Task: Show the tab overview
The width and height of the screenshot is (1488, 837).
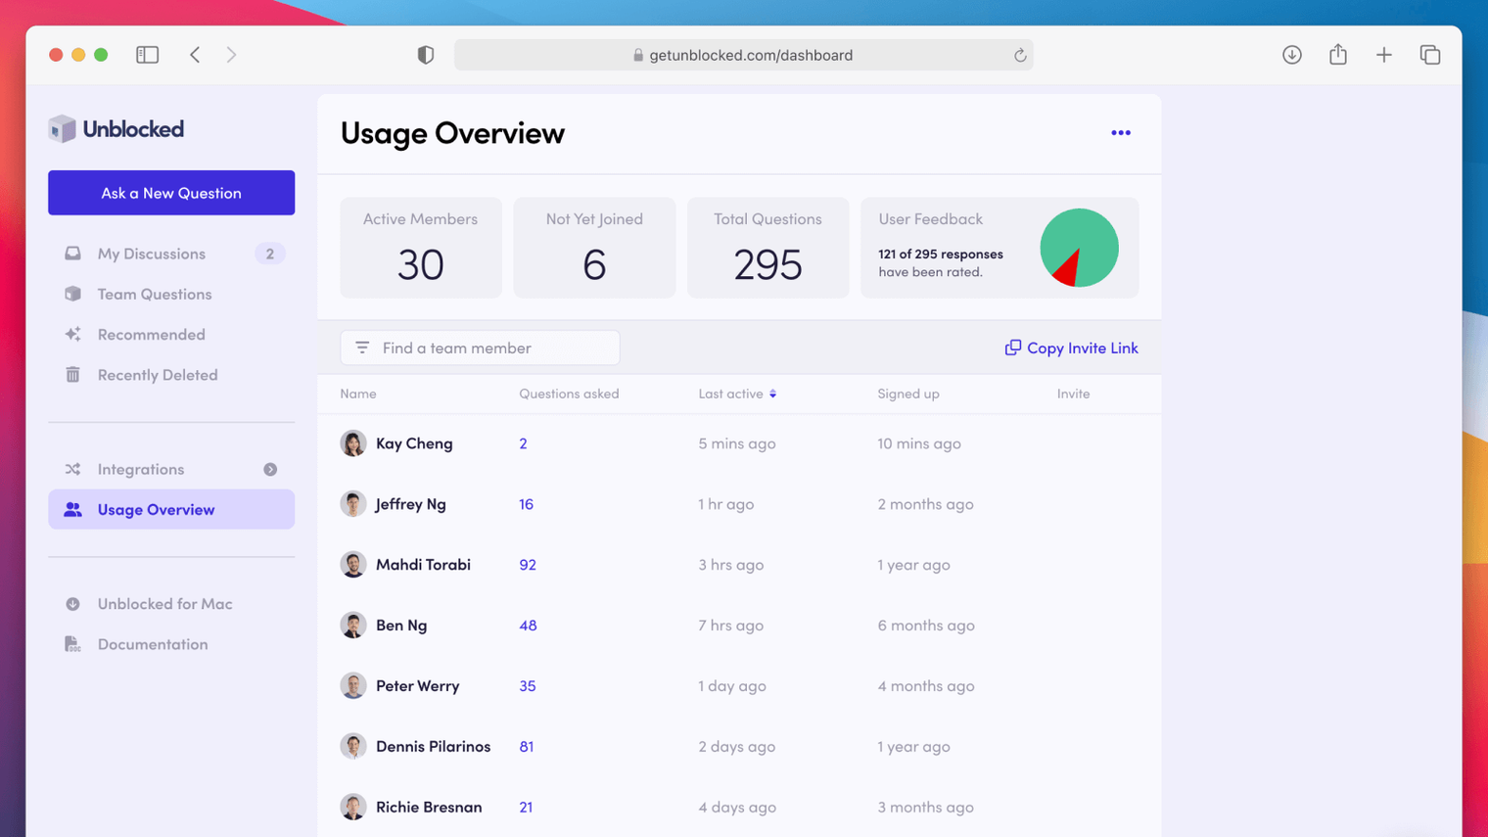Action: 1430,55
